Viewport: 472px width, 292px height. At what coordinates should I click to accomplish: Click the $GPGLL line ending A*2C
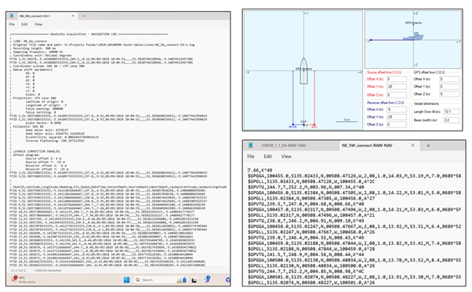click(x=311, y=182)
